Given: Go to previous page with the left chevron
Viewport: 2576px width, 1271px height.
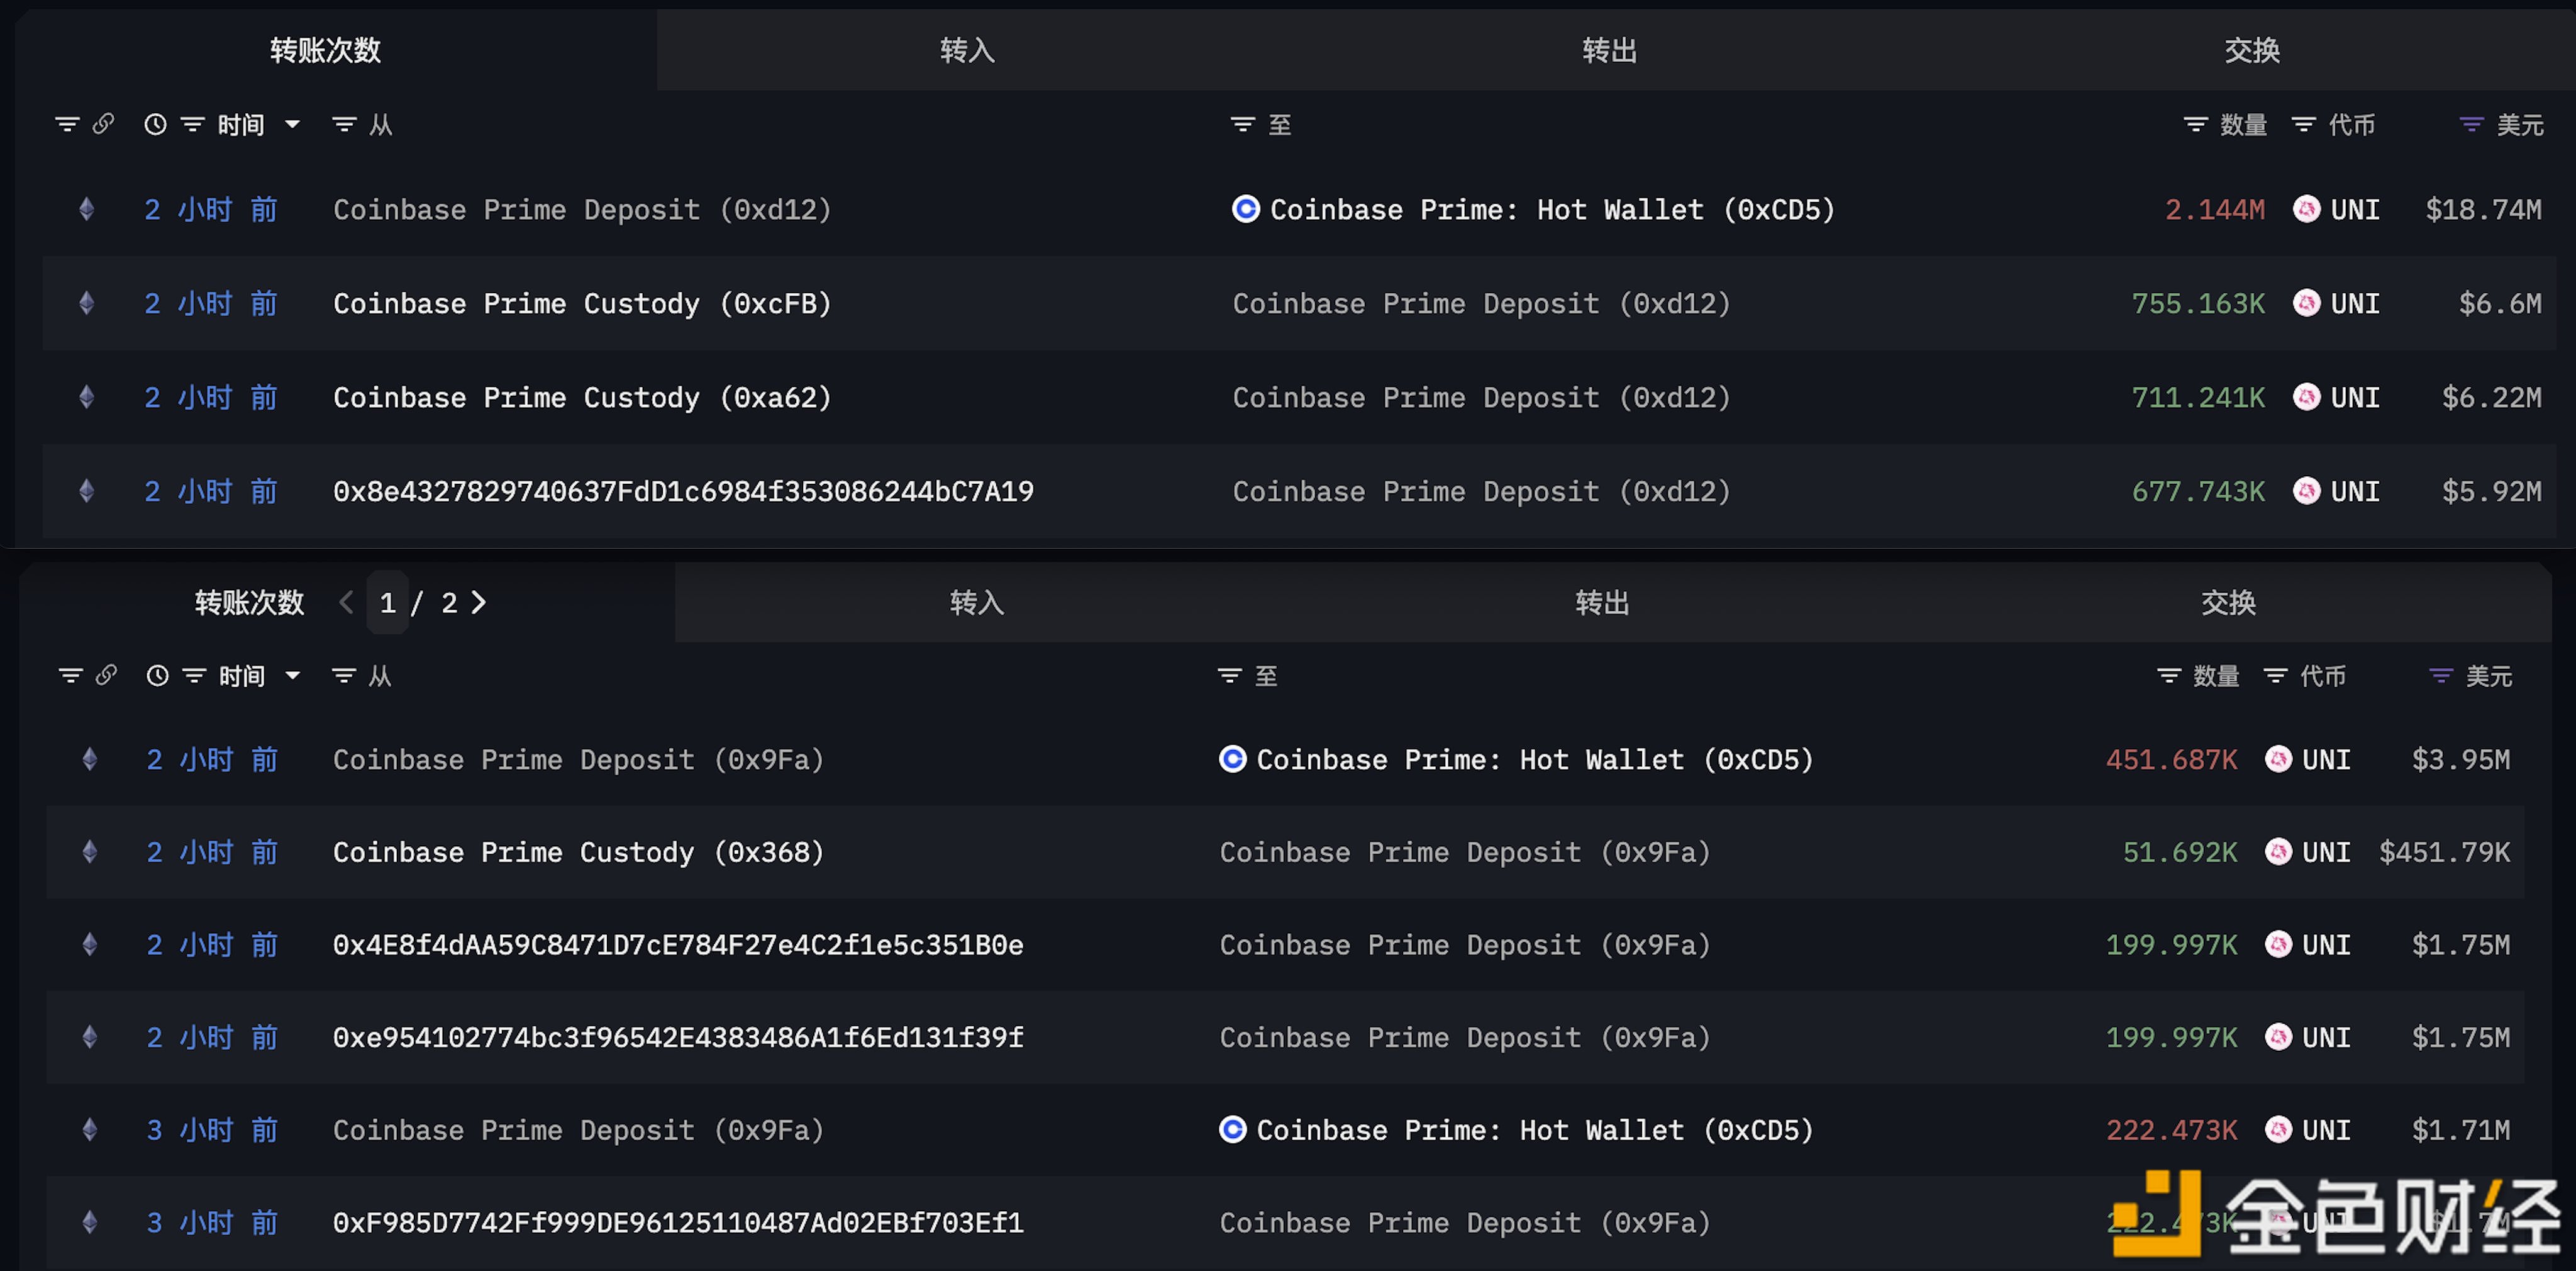Looking at the screenshot, I should pyautogui.click(x=347, y=602).
